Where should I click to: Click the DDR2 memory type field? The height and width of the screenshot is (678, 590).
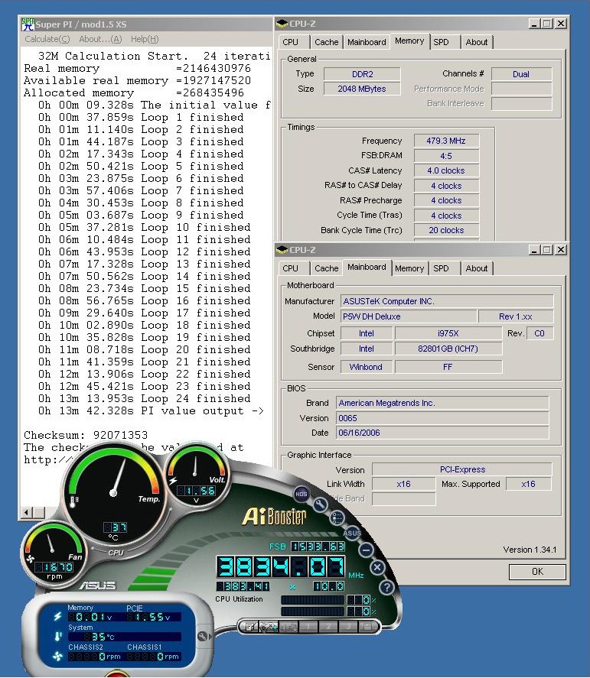[x=362, y=74]
